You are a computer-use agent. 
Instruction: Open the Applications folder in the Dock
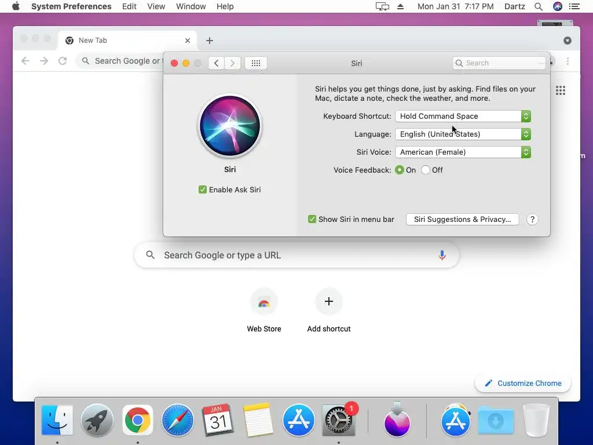point(456,420)
